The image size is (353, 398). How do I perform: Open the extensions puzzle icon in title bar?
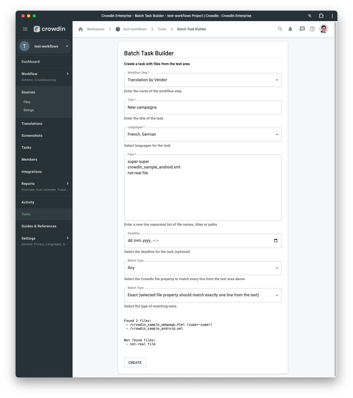[x=321, y=16]
